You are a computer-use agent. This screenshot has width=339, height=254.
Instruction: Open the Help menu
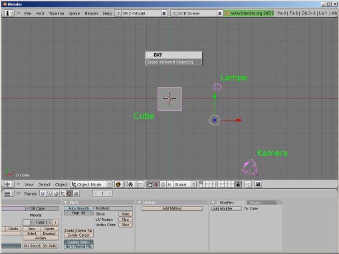[107, 13]
